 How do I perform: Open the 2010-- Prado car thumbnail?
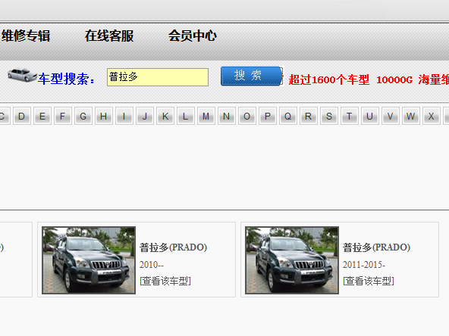tap(89, 260)
